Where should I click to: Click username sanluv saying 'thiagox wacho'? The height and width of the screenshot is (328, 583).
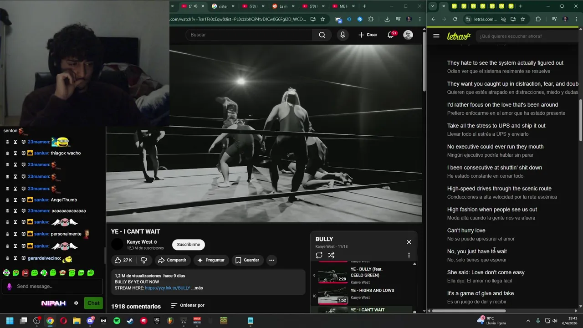click(x=41, y=153)
